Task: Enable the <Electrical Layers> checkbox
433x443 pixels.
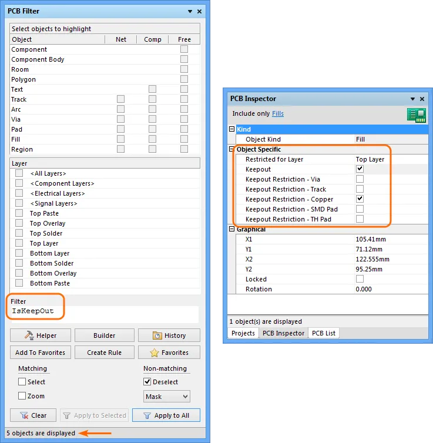Action: (19, 193)
